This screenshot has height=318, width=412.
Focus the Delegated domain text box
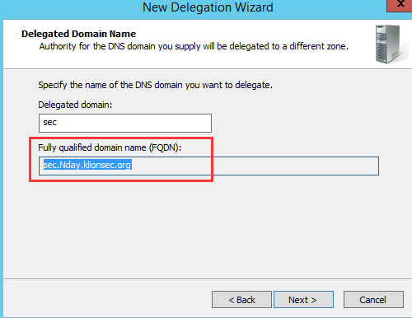125,123
